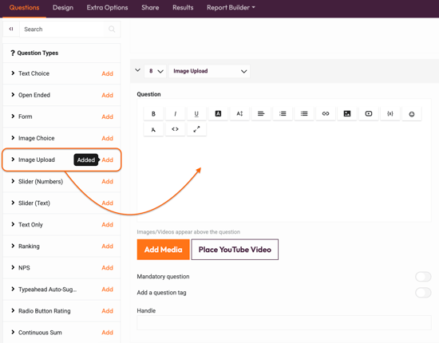Viewport: 439px width, 343px height.
Task: Add a Ranking question
Action: point(107,246)
